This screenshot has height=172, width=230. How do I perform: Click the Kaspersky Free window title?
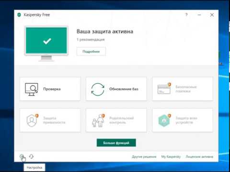(x=37, y=15)
